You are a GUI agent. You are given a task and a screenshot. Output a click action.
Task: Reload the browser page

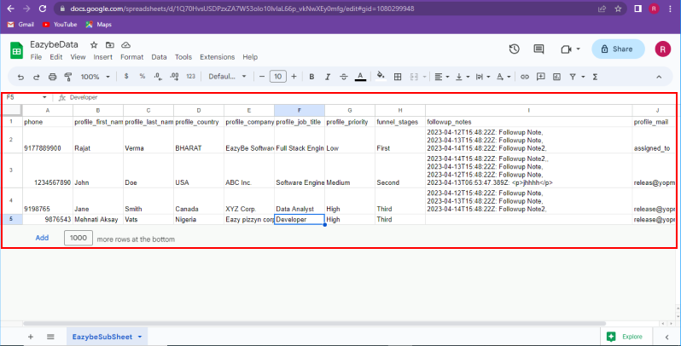43,9
